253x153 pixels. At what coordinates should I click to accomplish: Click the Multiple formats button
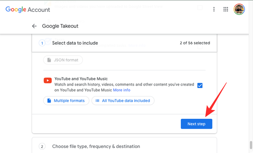coord(66,101)
